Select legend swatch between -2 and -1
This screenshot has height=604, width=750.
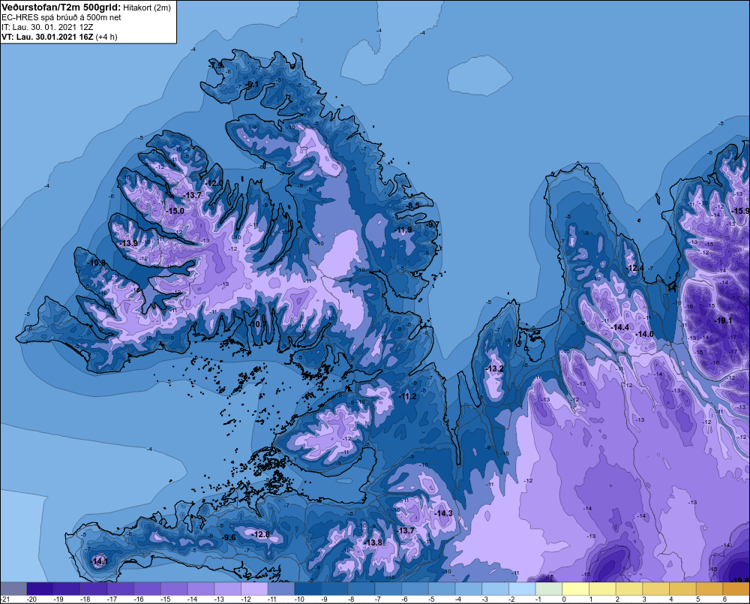[522, 588]
